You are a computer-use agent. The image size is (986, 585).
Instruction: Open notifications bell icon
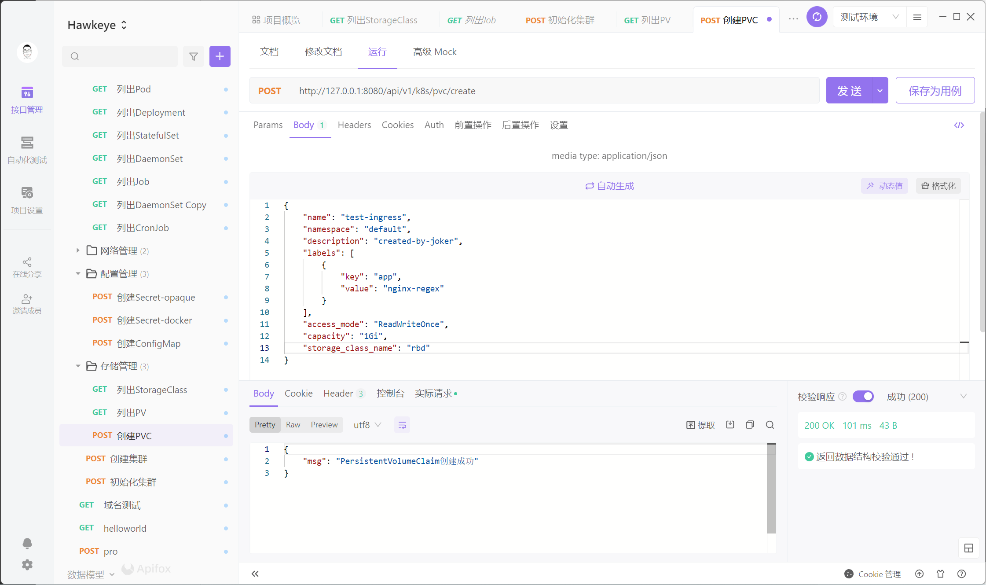pyautogui.click(x=27, y=543)
